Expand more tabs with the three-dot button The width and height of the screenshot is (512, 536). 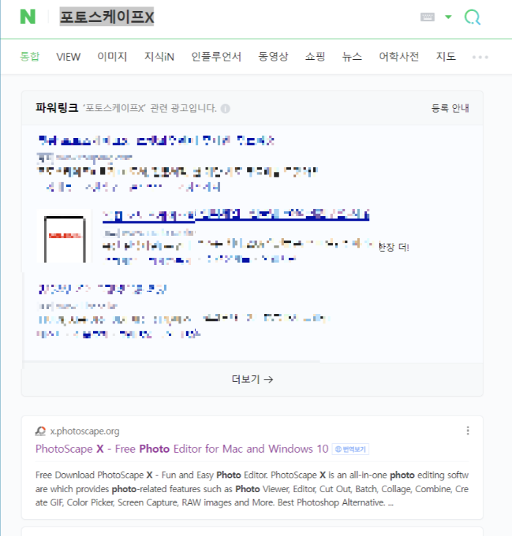pyautogui.click(x=480, y=57)
